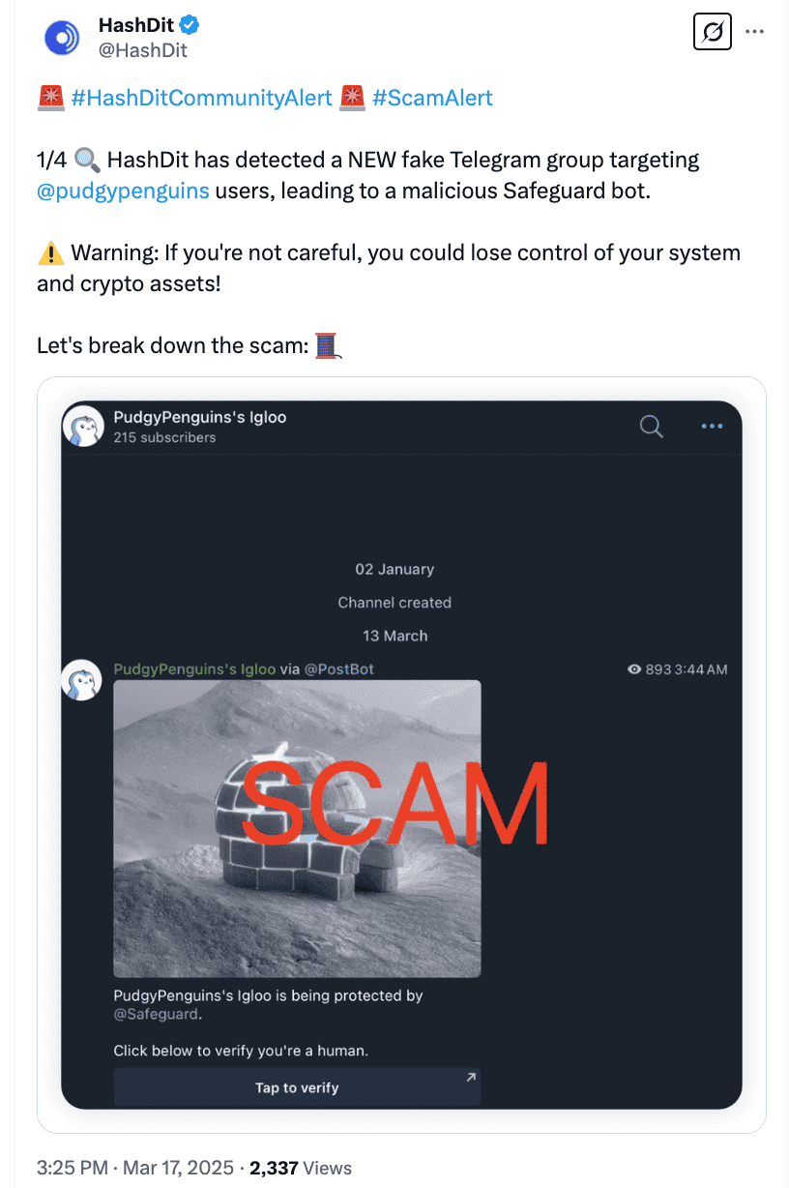Click the external link arrow on Tap to verify
This screenshot has height=1188, width=789.
click(469, 1077)
